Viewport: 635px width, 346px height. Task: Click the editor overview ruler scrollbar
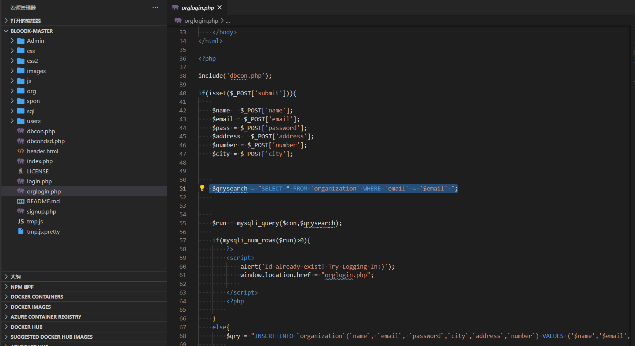point(633,186)
